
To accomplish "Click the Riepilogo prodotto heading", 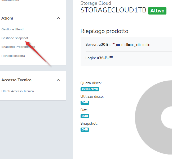I will point(104,31).
